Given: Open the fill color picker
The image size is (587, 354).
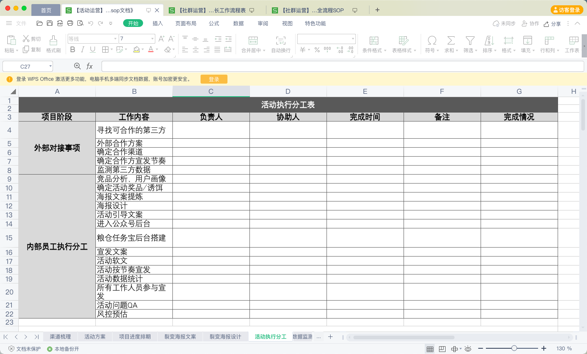Looking at the screenshot, I should pos(137,49).
